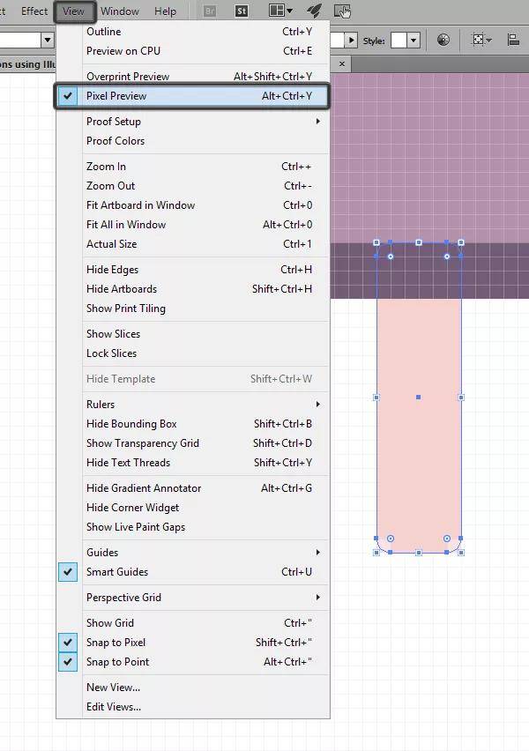The image size is (529, 751).
Task: Choose Show Transparency Grid
Action: [191, 443]
